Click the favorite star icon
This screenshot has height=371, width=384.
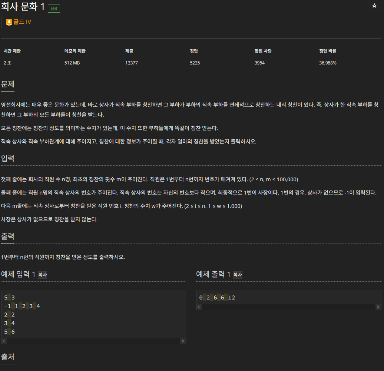click(x=374, y=6)
